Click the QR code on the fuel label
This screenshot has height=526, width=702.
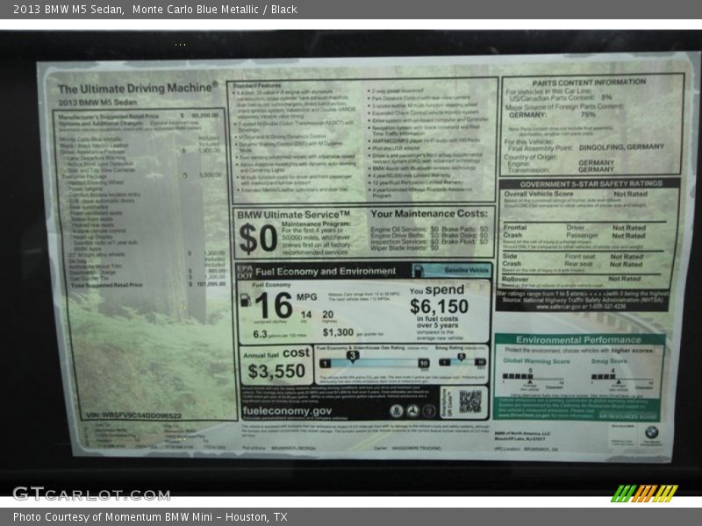coord(470,402)
